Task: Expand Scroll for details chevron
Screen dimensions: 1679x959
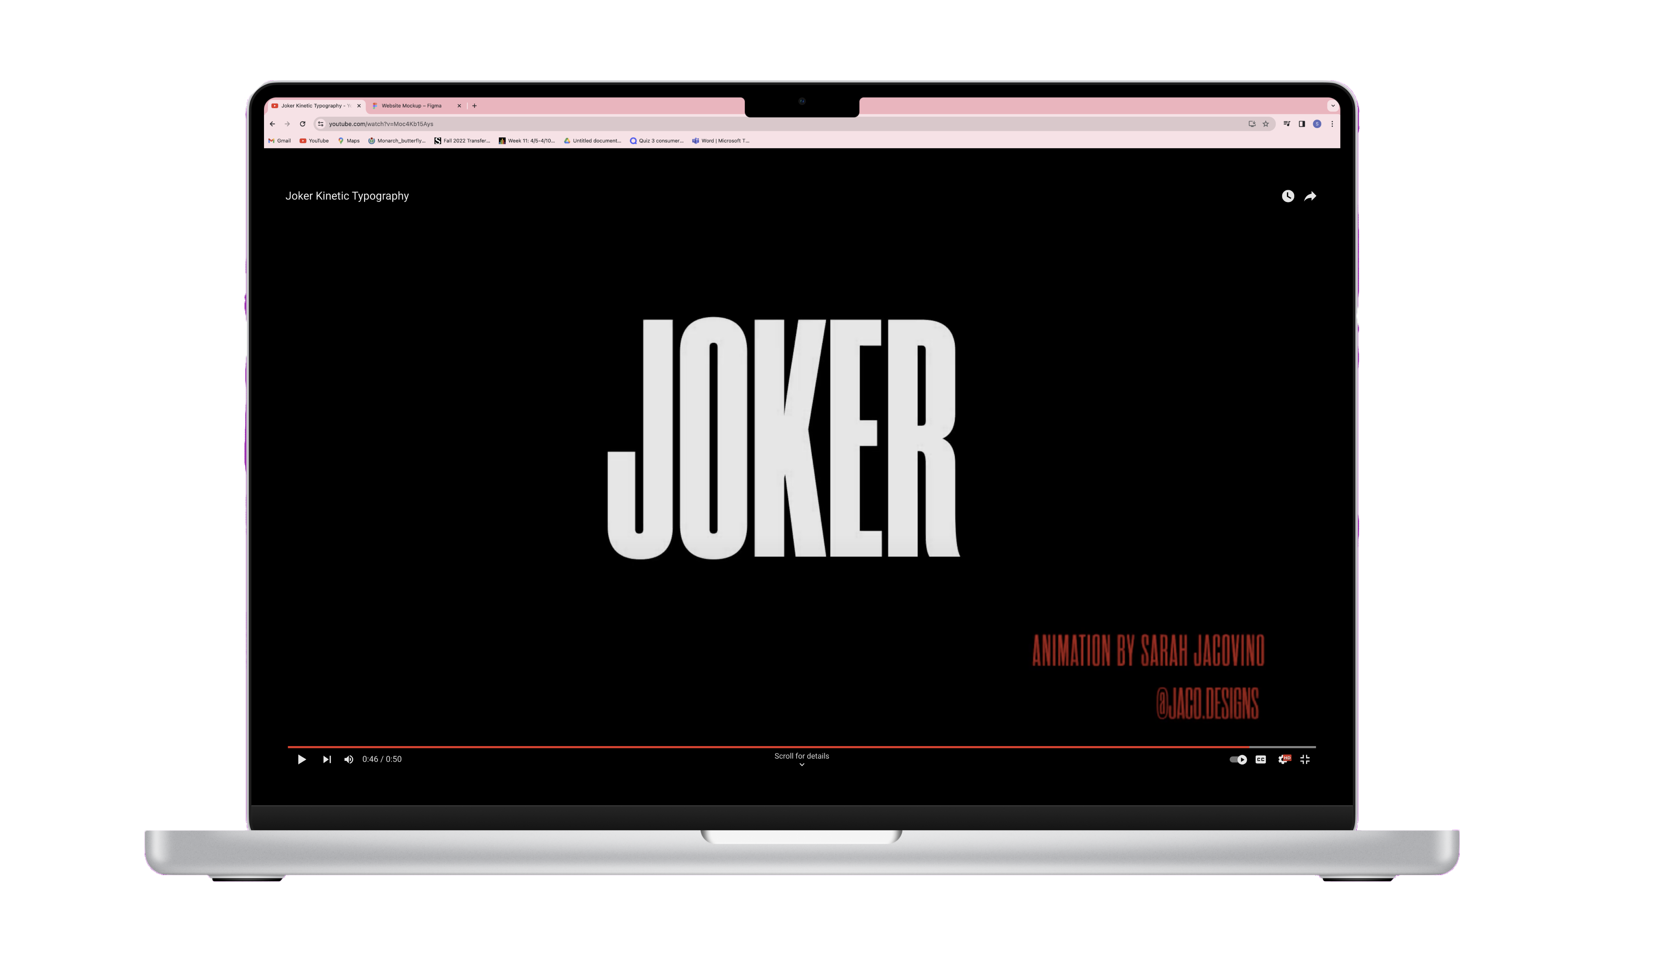Action: click(801, 765)
